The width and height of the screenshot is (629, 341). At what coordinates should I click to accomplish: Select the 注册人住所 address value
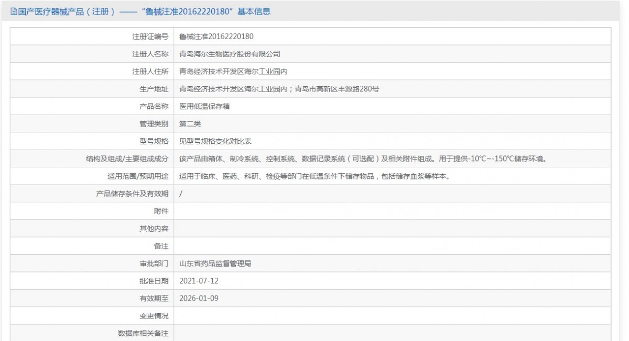coord(234,71)
